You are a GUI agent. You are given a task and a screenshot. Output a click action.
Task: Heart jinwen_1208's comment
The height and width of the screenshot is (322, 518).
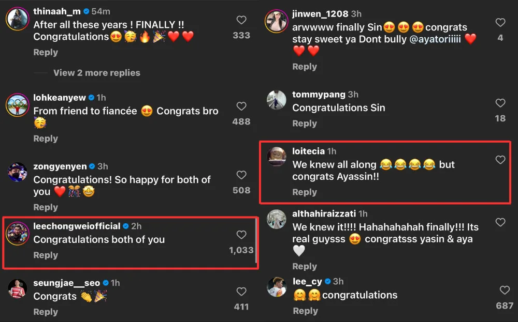500,23
